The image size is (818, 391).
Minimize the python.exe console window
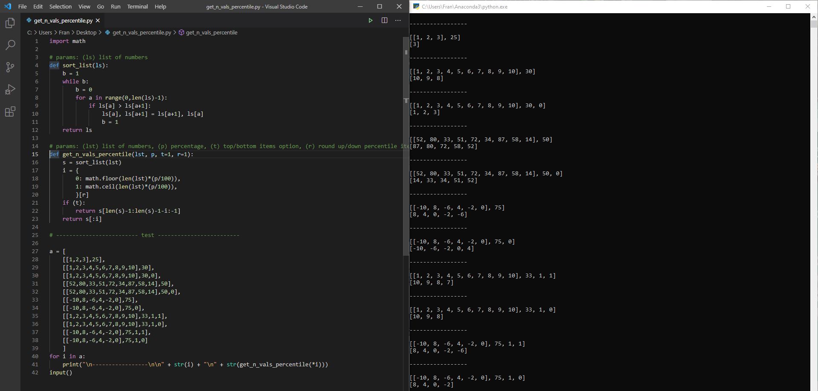769,6
